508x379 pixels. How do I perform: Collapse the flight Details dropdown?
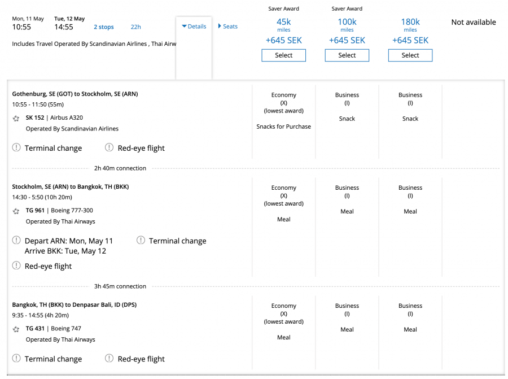coord(194,27)
